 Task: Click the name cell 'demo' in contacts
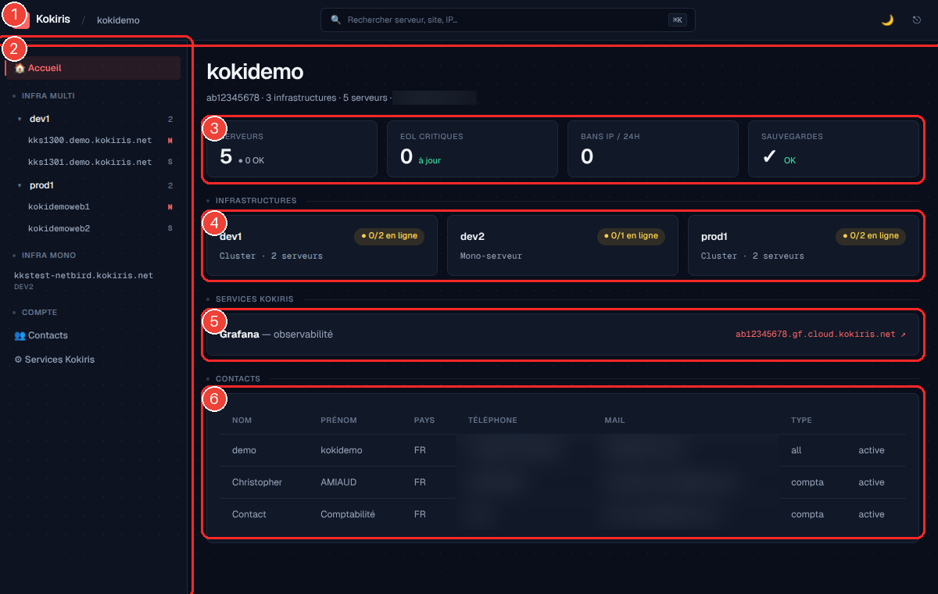(x=244, y=450)
